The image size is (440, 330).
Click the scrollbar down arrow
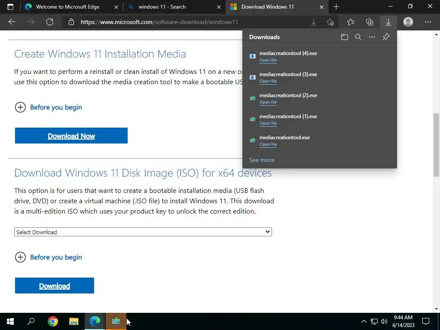[436, 309]
